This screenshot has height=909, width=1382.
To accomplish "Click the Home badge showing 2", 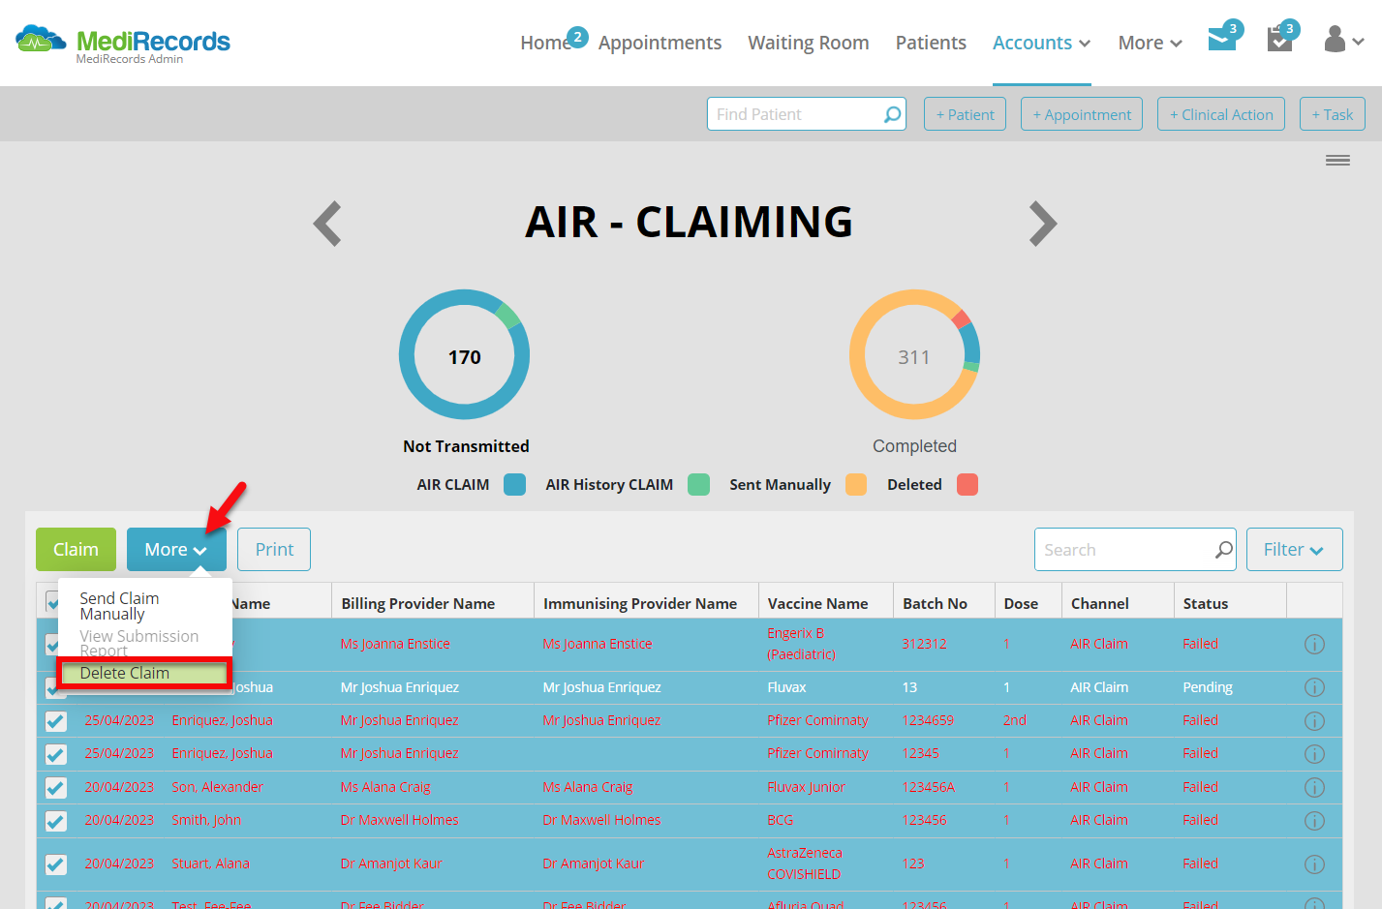I will coord(577,37).
